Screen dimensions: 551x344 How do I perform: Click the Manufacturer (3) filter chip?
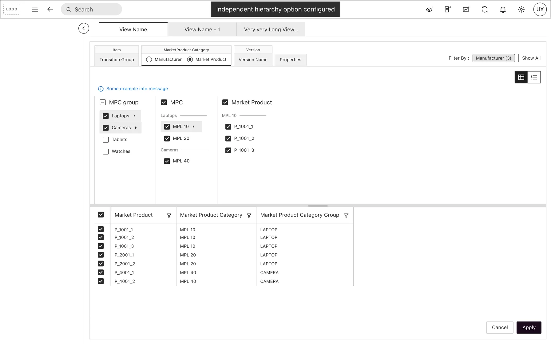tap(494, 58)
